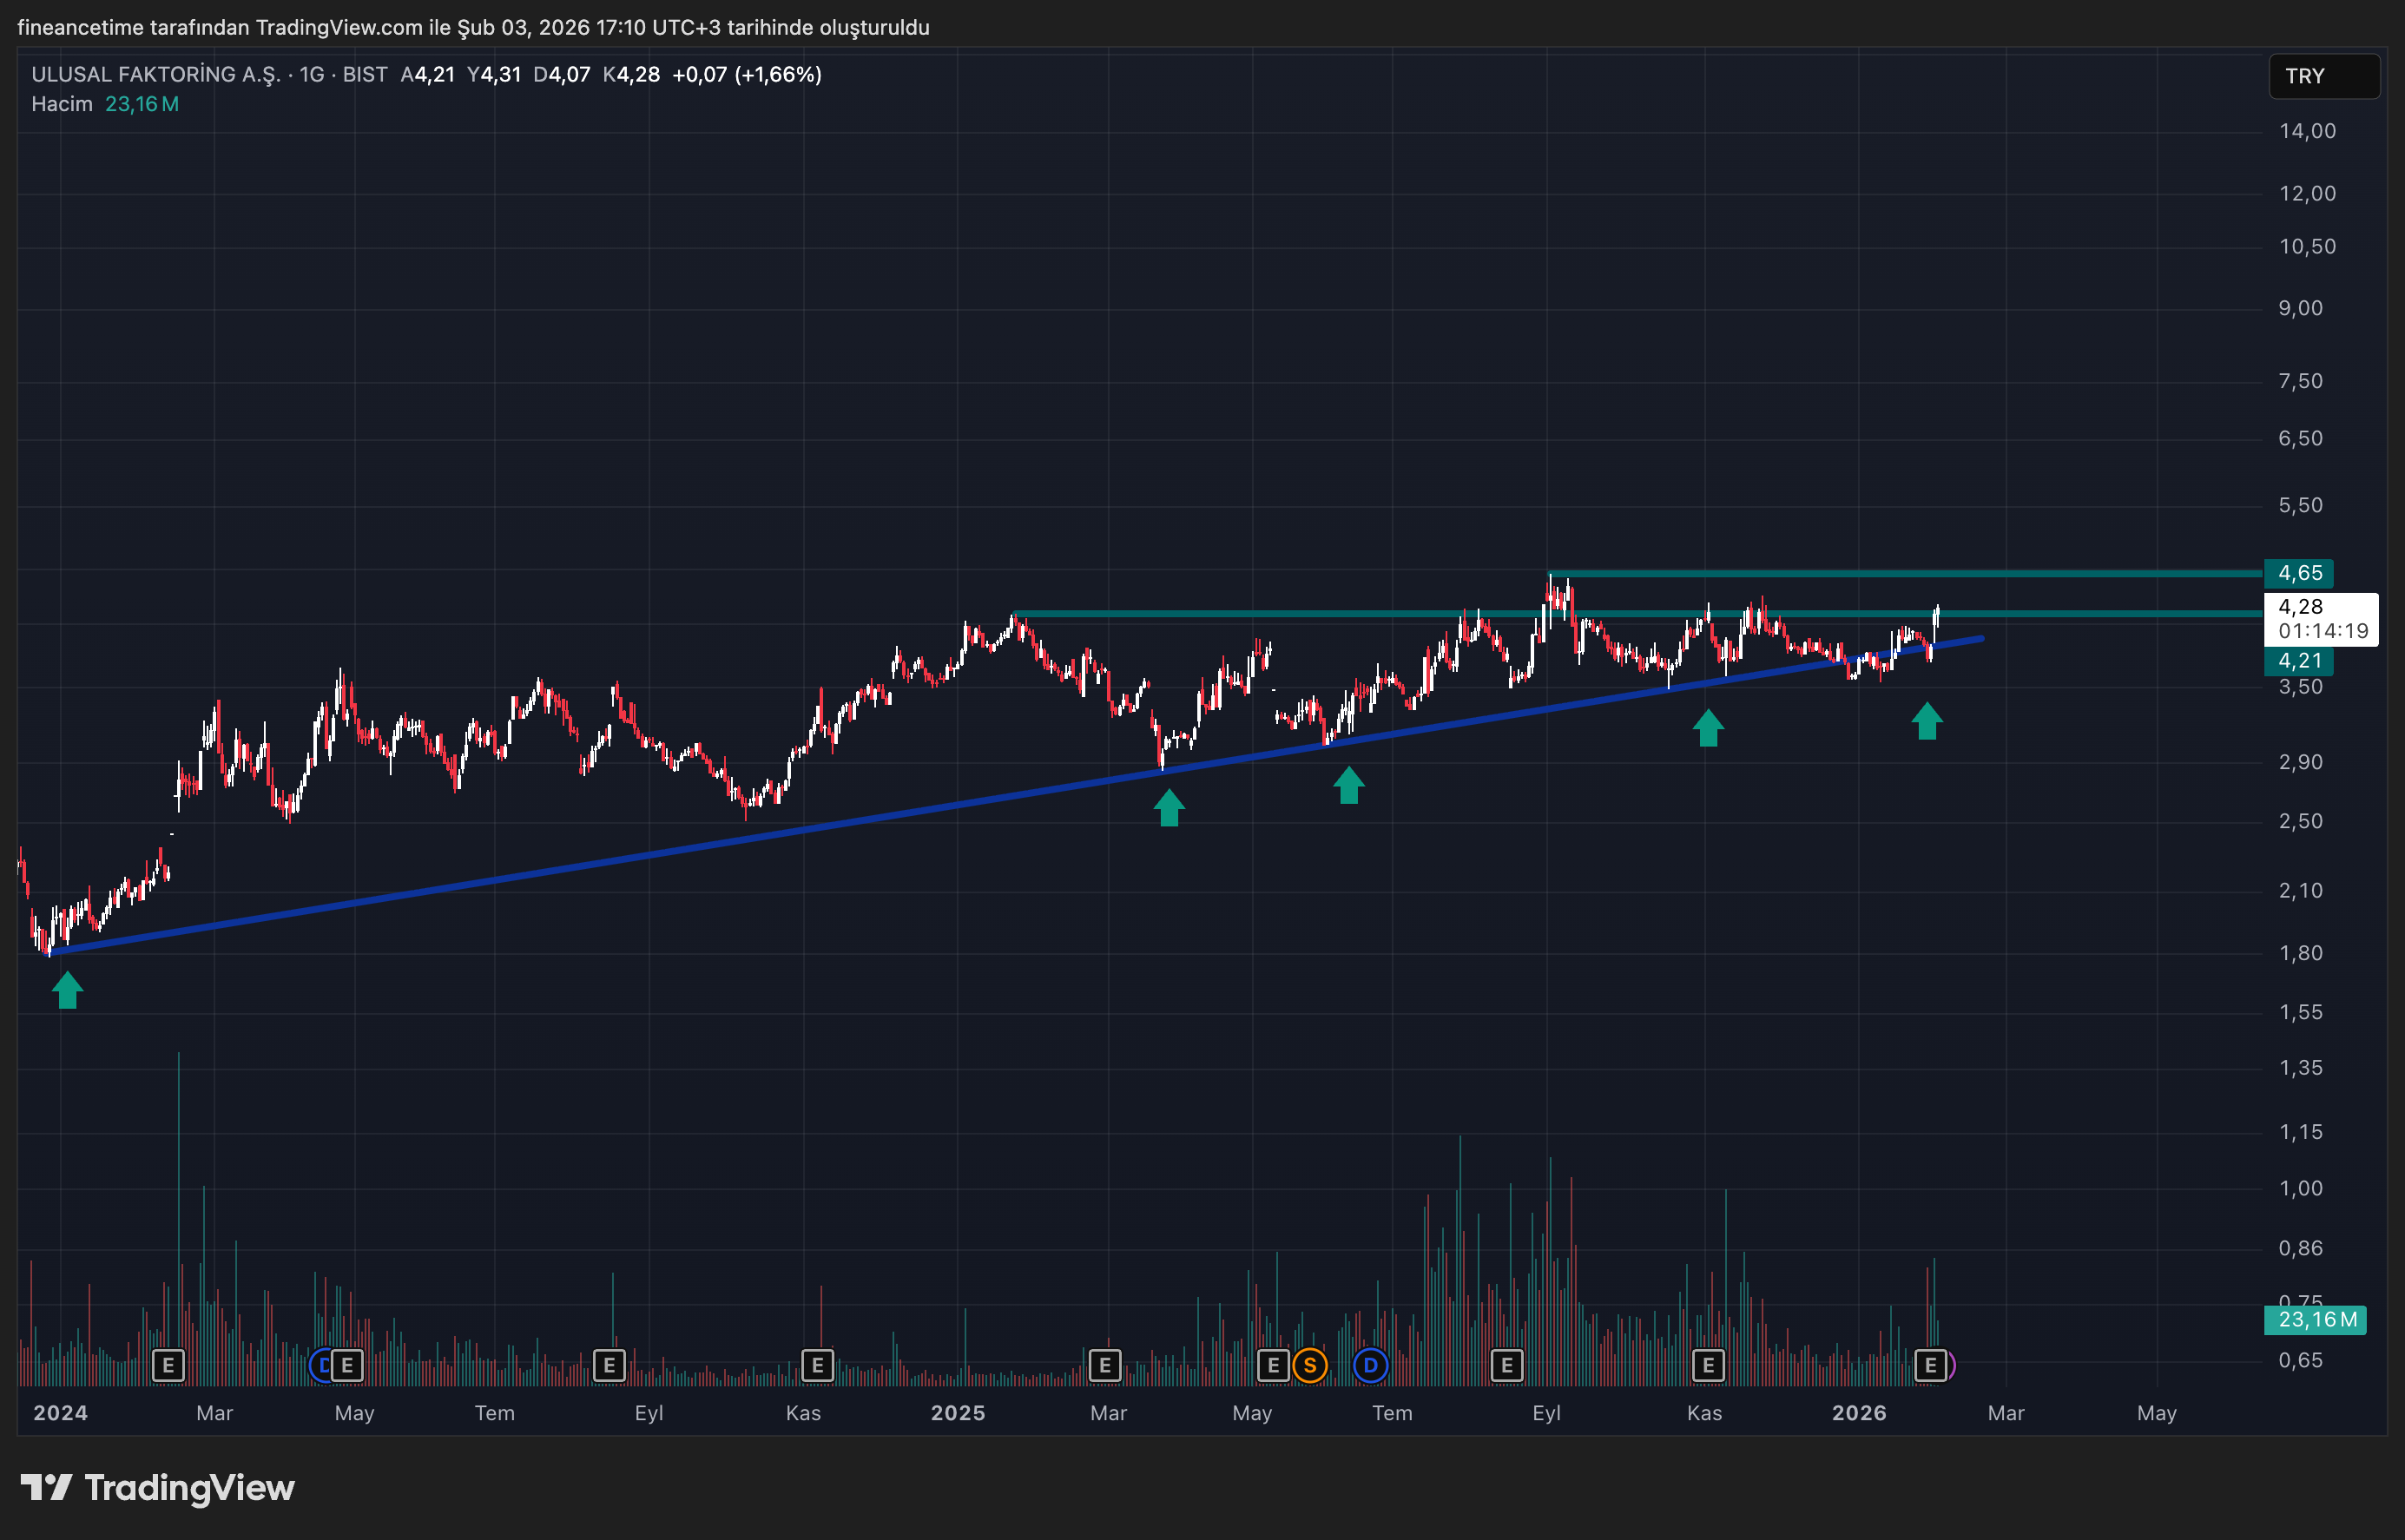Click the 2025 label on the time axis
This screenshot has width=2405, height=1540.
959,1413
